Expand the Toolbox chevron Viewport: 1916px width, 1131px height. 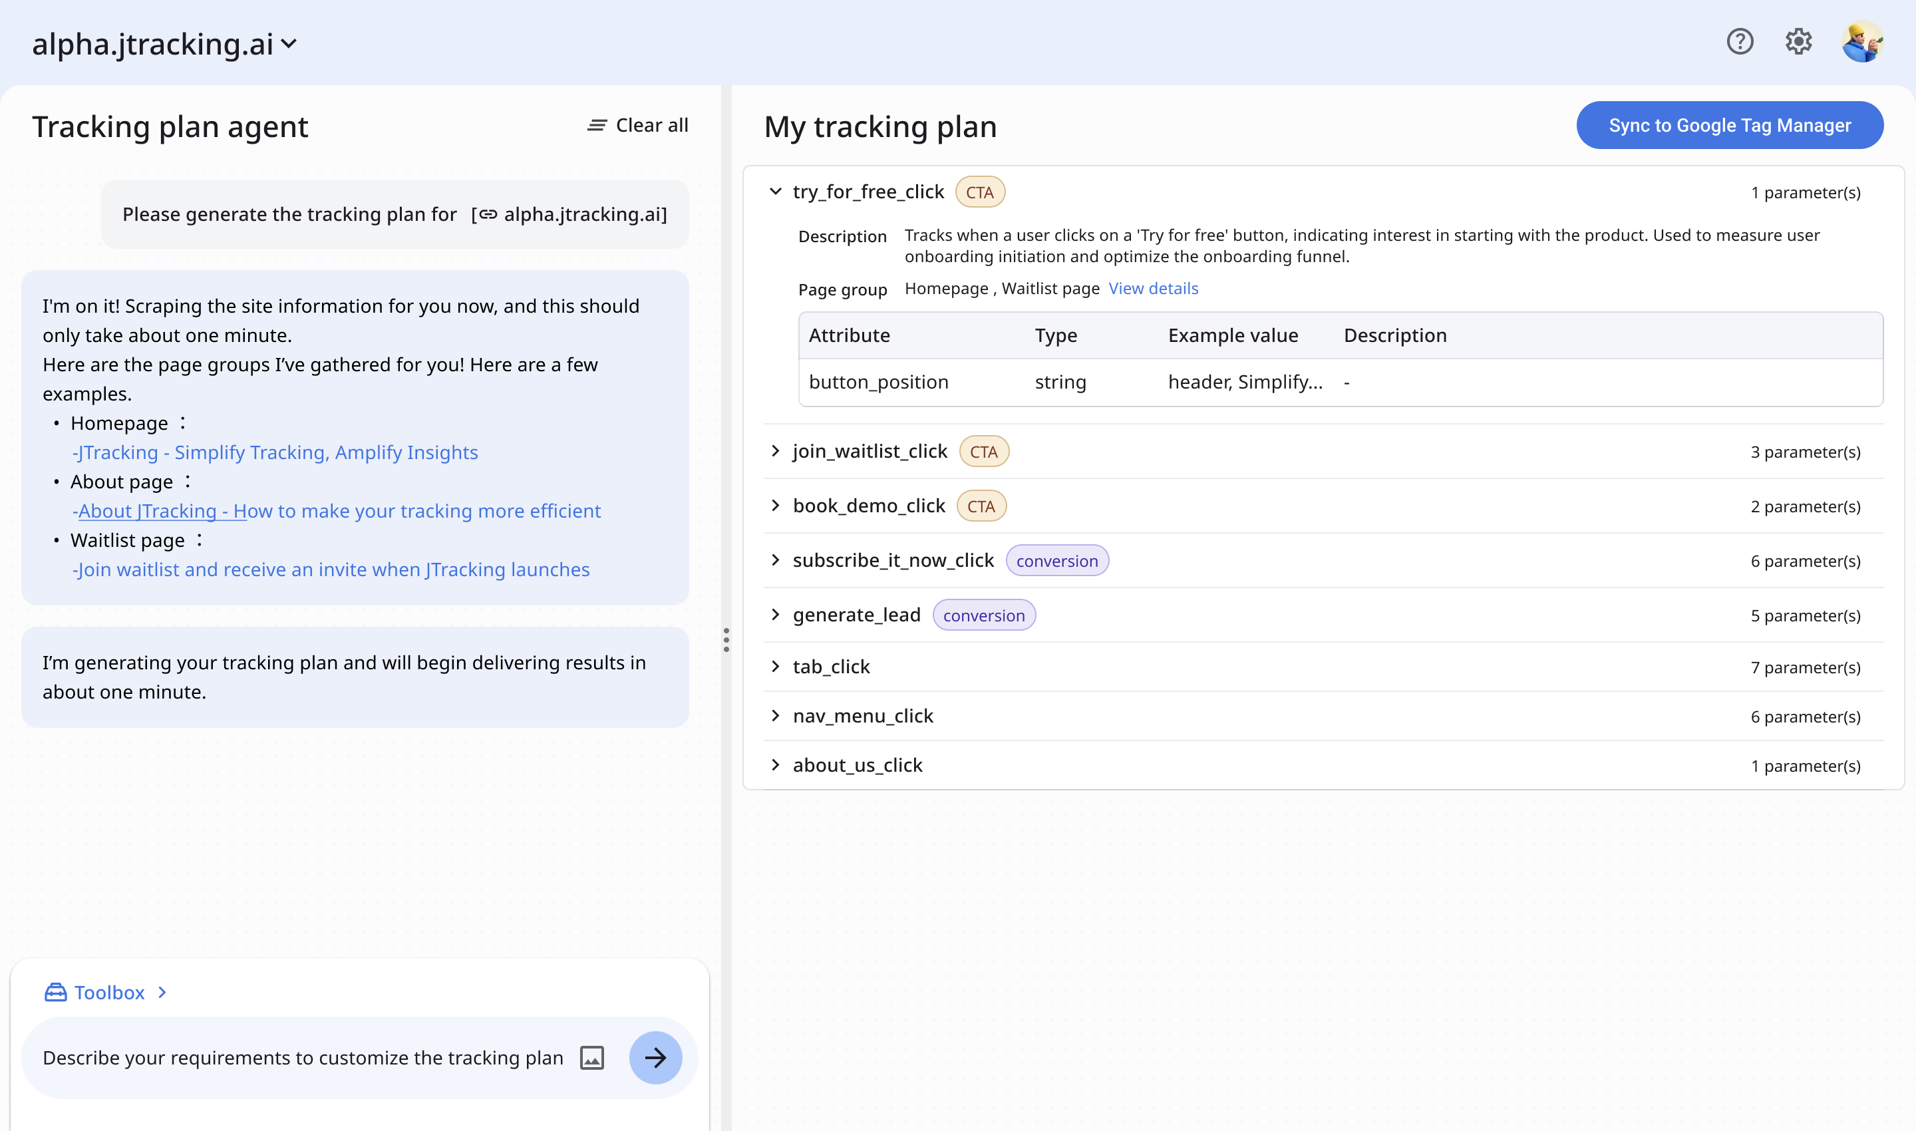[162, 993]
